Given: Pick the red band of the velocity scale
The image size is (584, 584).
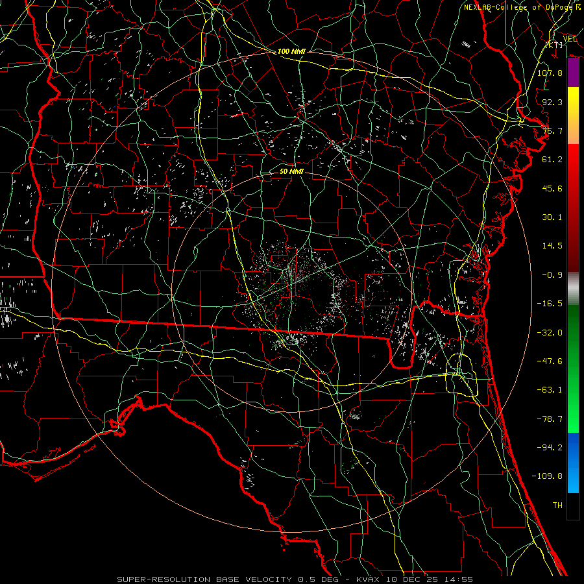Looking at the screenshot, I should click(x=573, y=208).
